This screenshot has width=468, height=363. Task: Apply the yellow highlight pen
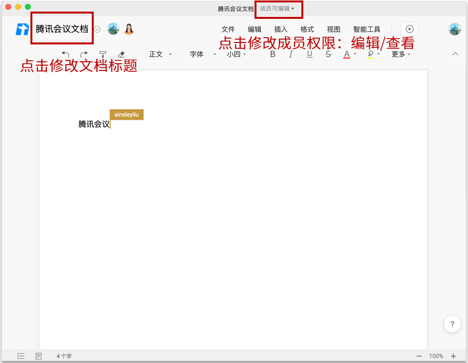[x=370, y=54]
